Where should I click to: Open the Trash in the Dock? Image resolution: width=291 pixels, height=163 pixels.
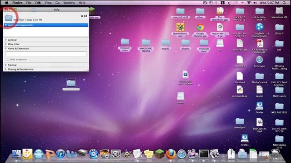click(275, 154)
